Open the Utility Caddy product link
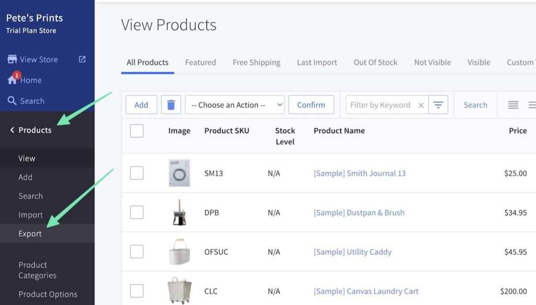The image size is (536, 305). 352,252
